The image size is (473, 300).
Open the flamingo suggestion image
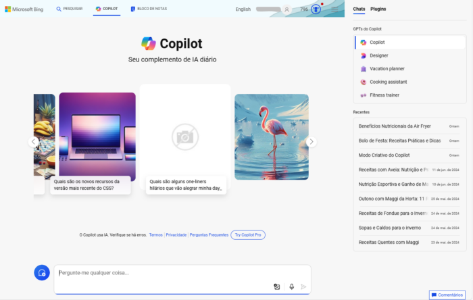272,137
